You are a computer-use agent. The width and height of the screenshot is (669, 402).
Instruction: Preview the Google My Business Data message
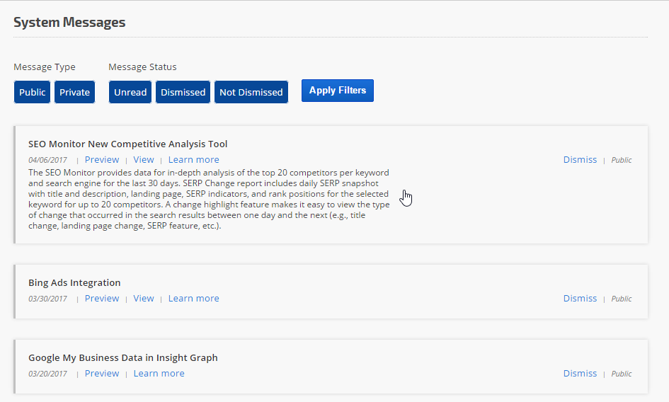[102, 374]
